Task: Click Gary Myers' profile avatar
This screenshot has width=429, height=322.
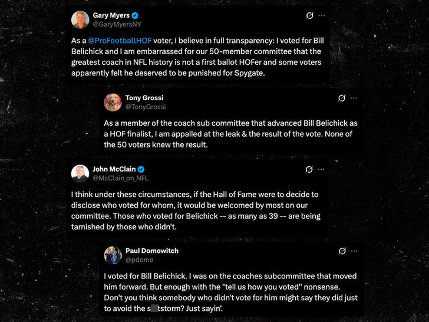Action: pyautogui.click(x=80, y=19)
